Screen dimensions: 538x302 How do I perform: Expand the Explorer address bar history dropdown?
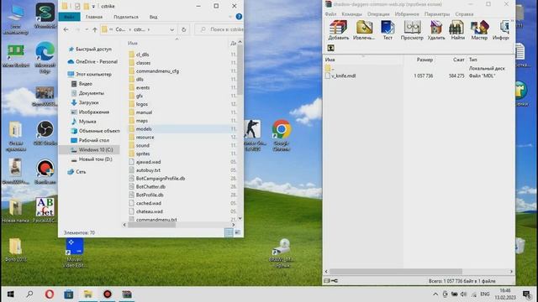(x=171, y=30)
